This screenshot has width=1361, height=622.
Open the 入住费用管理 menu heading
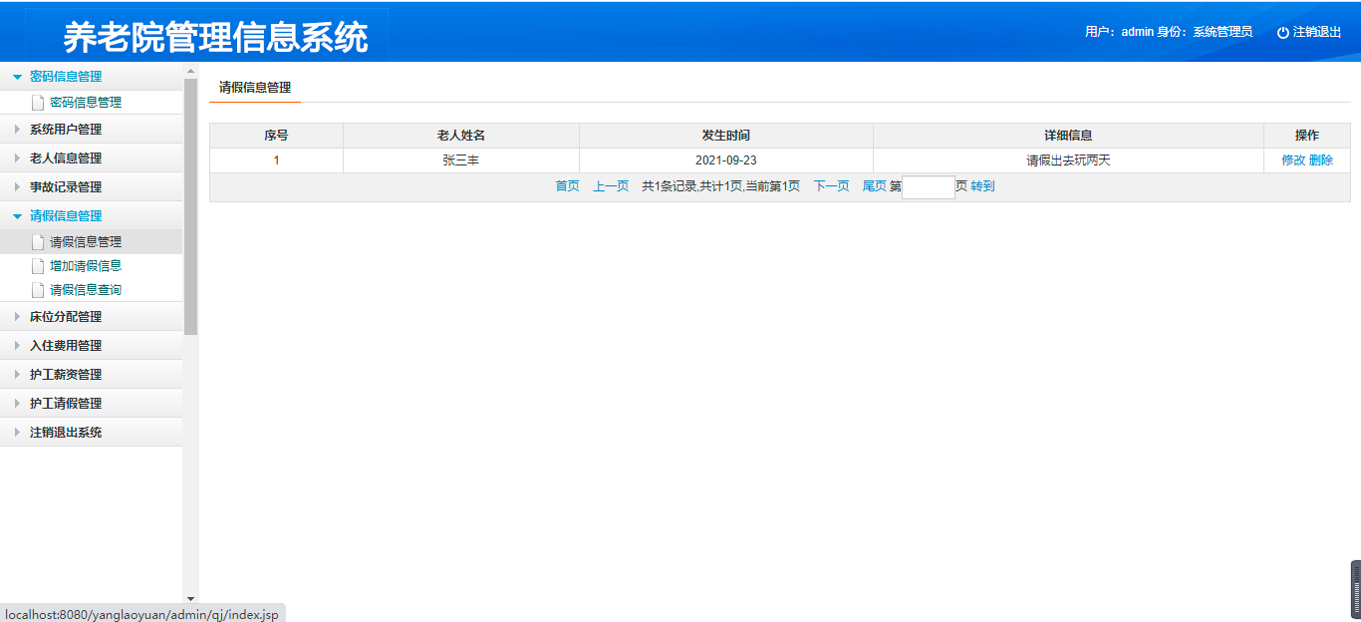point(66,346)
